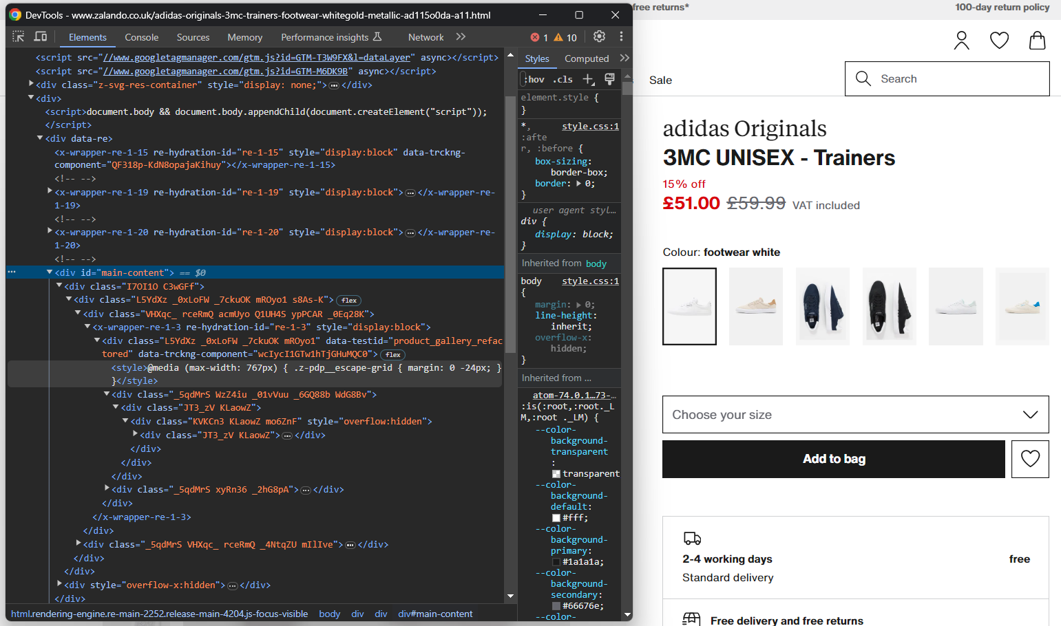
Task: Toggle the device toolbar
Action: coord(41,36)
